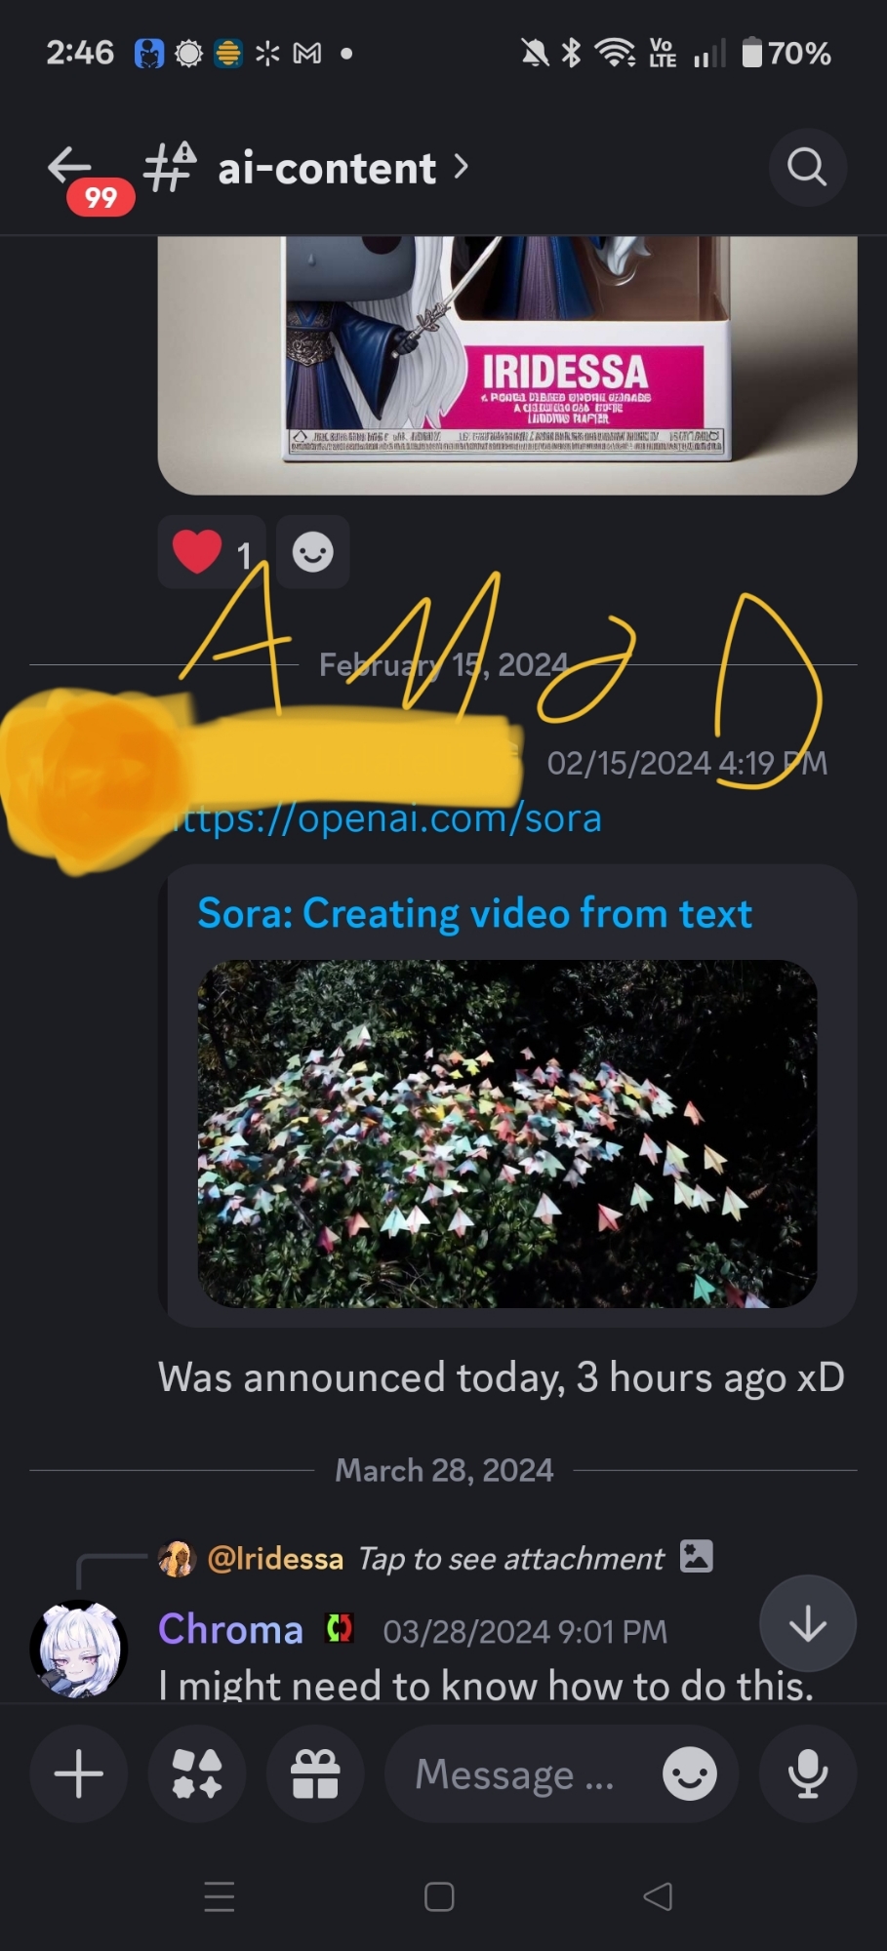
Task: Jump to latest messages arrow button
Action: pos(807,1624)
